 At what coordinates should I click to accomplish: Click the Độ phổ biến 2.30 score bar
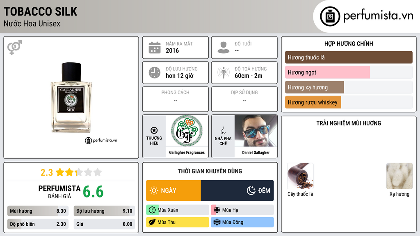point(38,224)
